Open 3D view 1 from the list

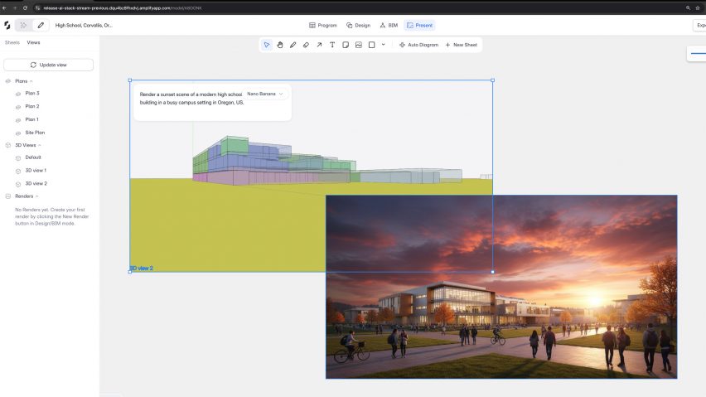click(36, 170)
